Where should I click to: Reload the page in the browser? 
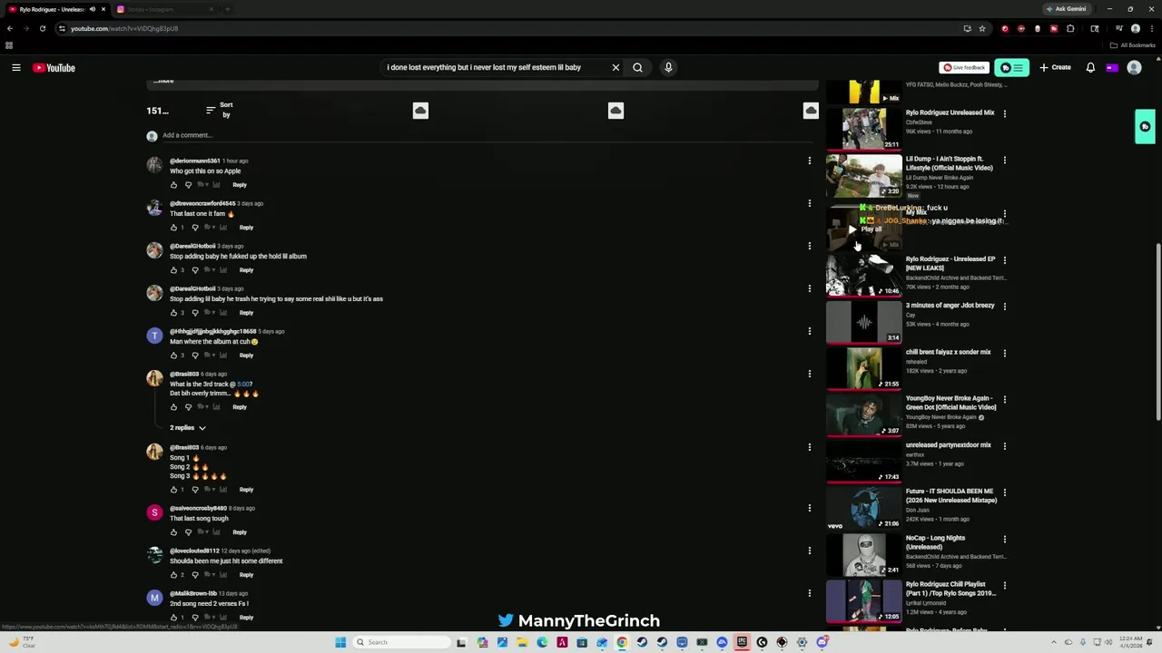(42, 28)
